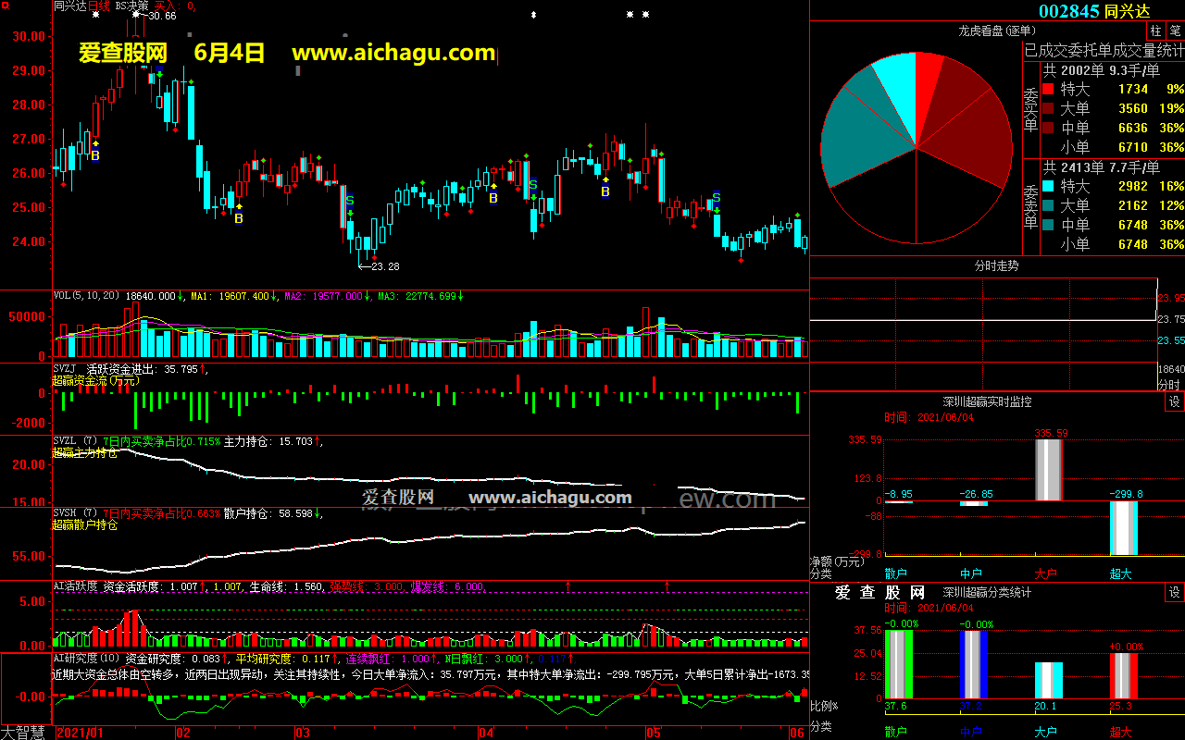
Task: Click the cyan 特大 sell-order legend swatch
Action: (x=1047, y=186)
